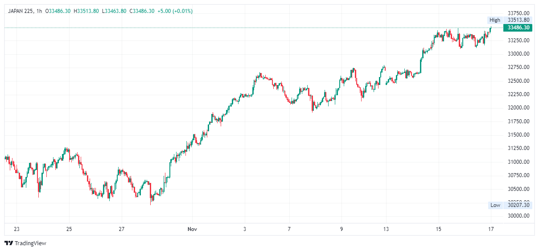Image resolution: width=539 pixels, height=251 pixels.
Task: Select date 17 on the time axis
Action: pyautogui.click(x=491, y=229)
